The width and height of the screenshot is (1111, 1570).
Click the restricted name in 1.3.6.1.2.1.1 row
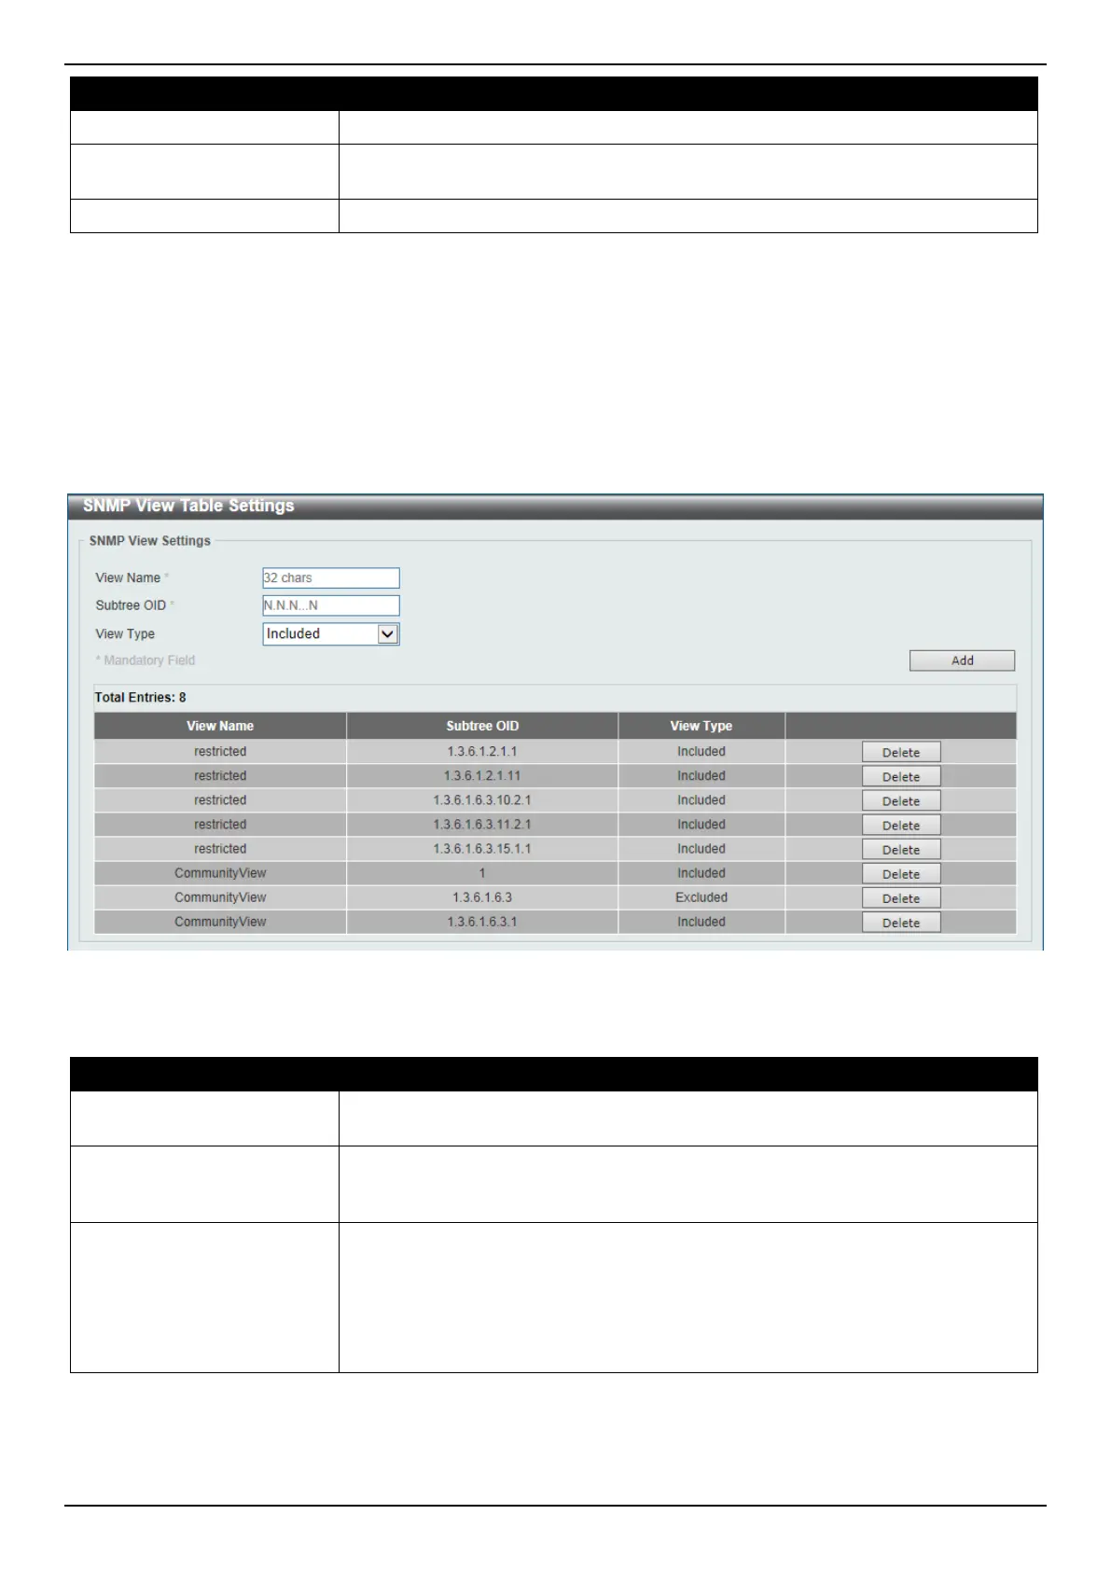(220, 751)
